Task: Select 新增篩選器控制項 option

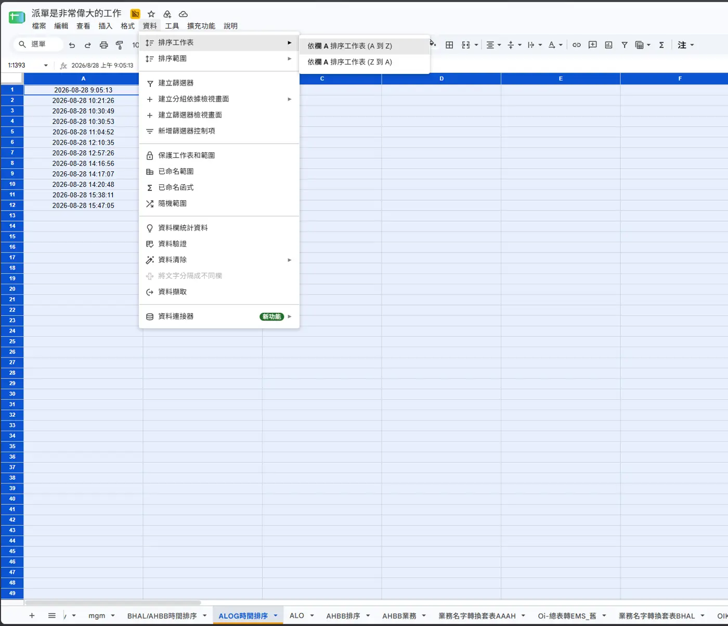Action: [219, 131]
